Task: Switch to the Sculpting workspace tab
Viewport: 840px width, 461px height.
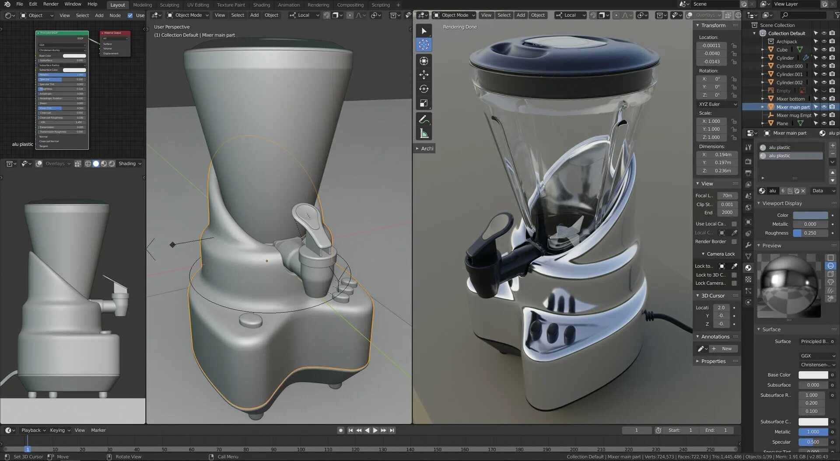Action: tap(169, 5)
